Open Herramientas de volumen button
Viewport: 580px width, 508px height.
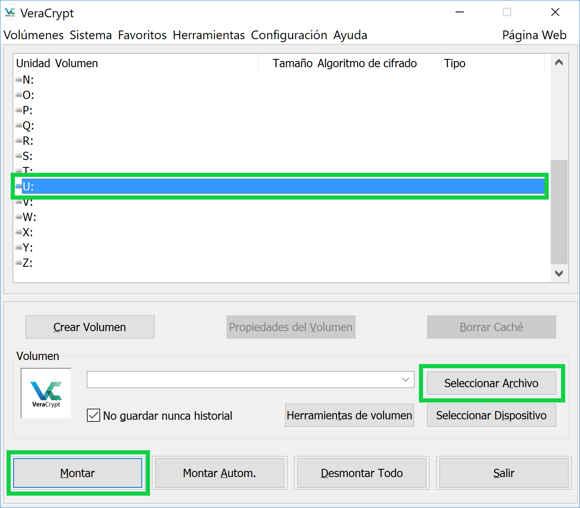pos(349,415)
